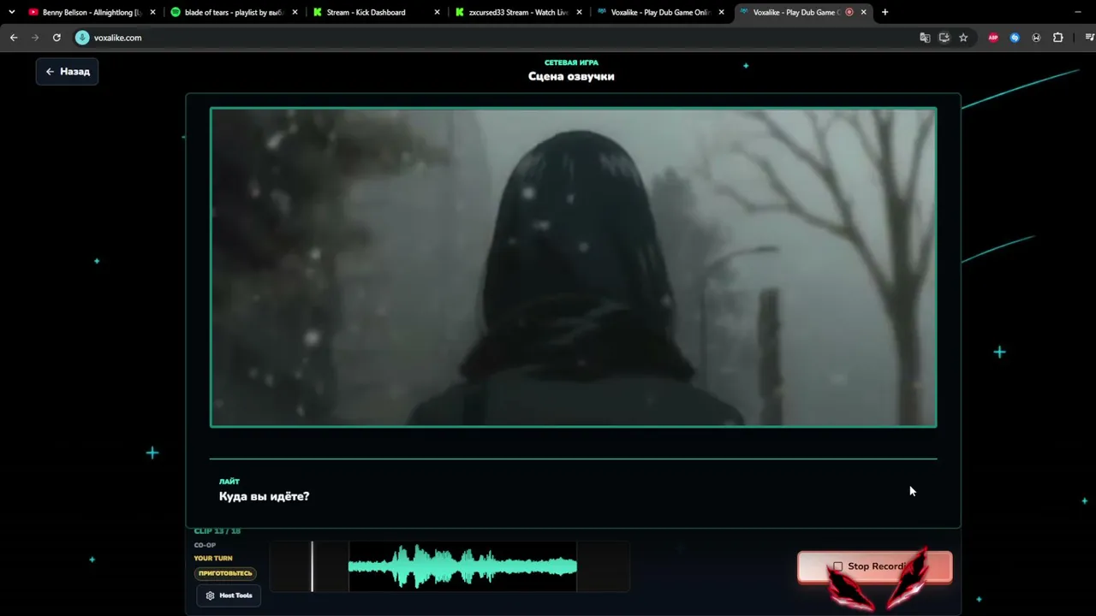1096x616 pixels.
Task: Minimize the browser window
Action: click(1077, 12)
